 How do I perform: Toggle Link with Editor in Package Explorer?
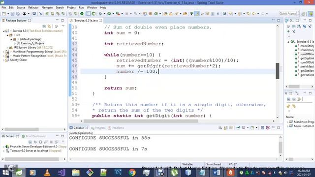point(49,26)
